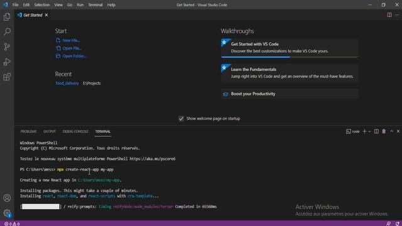Click the node terminal shell indicator

click(x=353, y=131)
